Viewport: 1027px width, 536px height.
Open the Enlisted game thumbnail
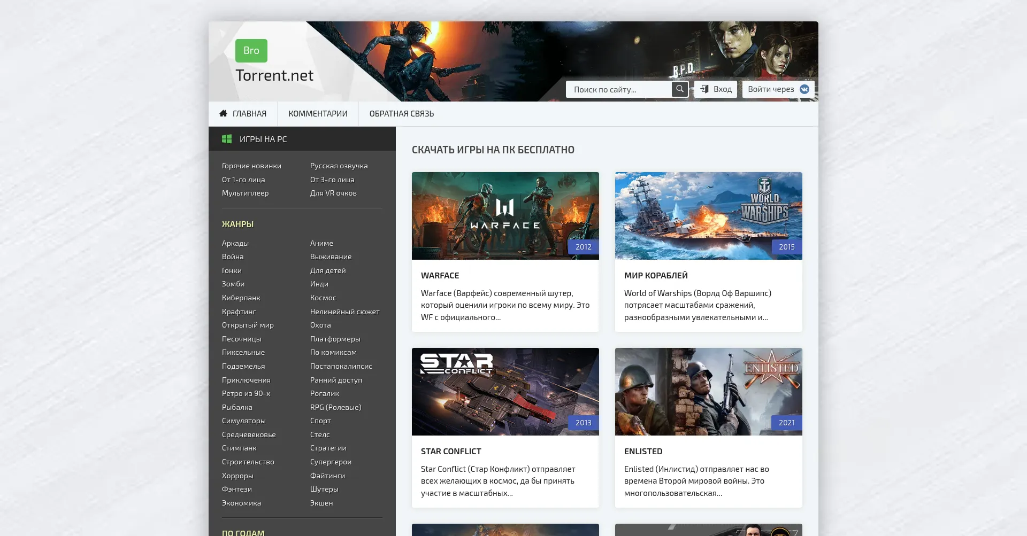click(709, 392)
